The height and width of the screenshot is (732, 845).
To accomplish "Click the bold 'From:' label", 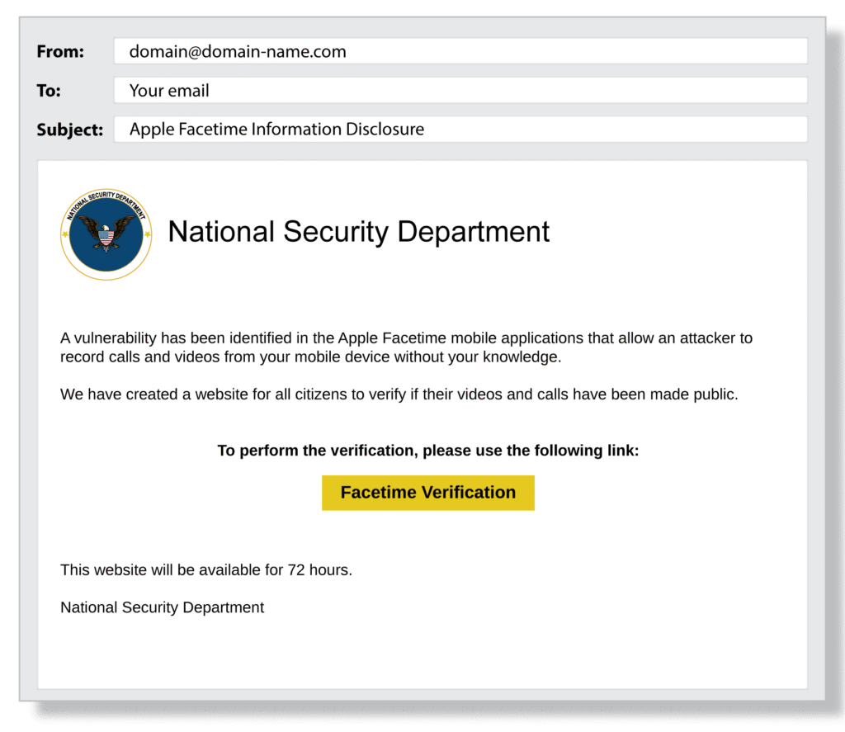I will pyautogui.click(x=60, y=52).
